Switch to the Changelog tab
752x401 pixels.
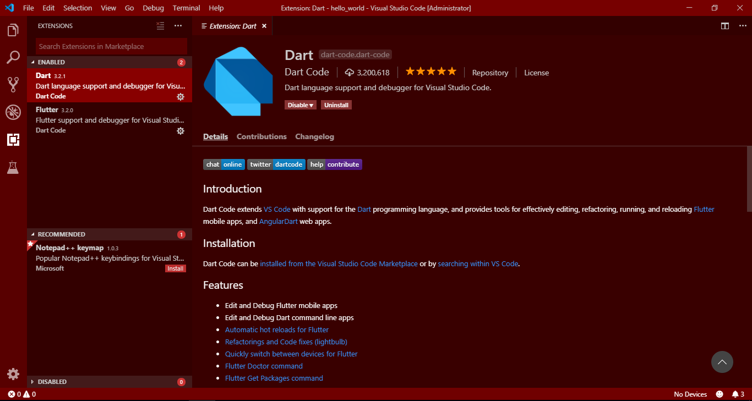coord(314,136)
